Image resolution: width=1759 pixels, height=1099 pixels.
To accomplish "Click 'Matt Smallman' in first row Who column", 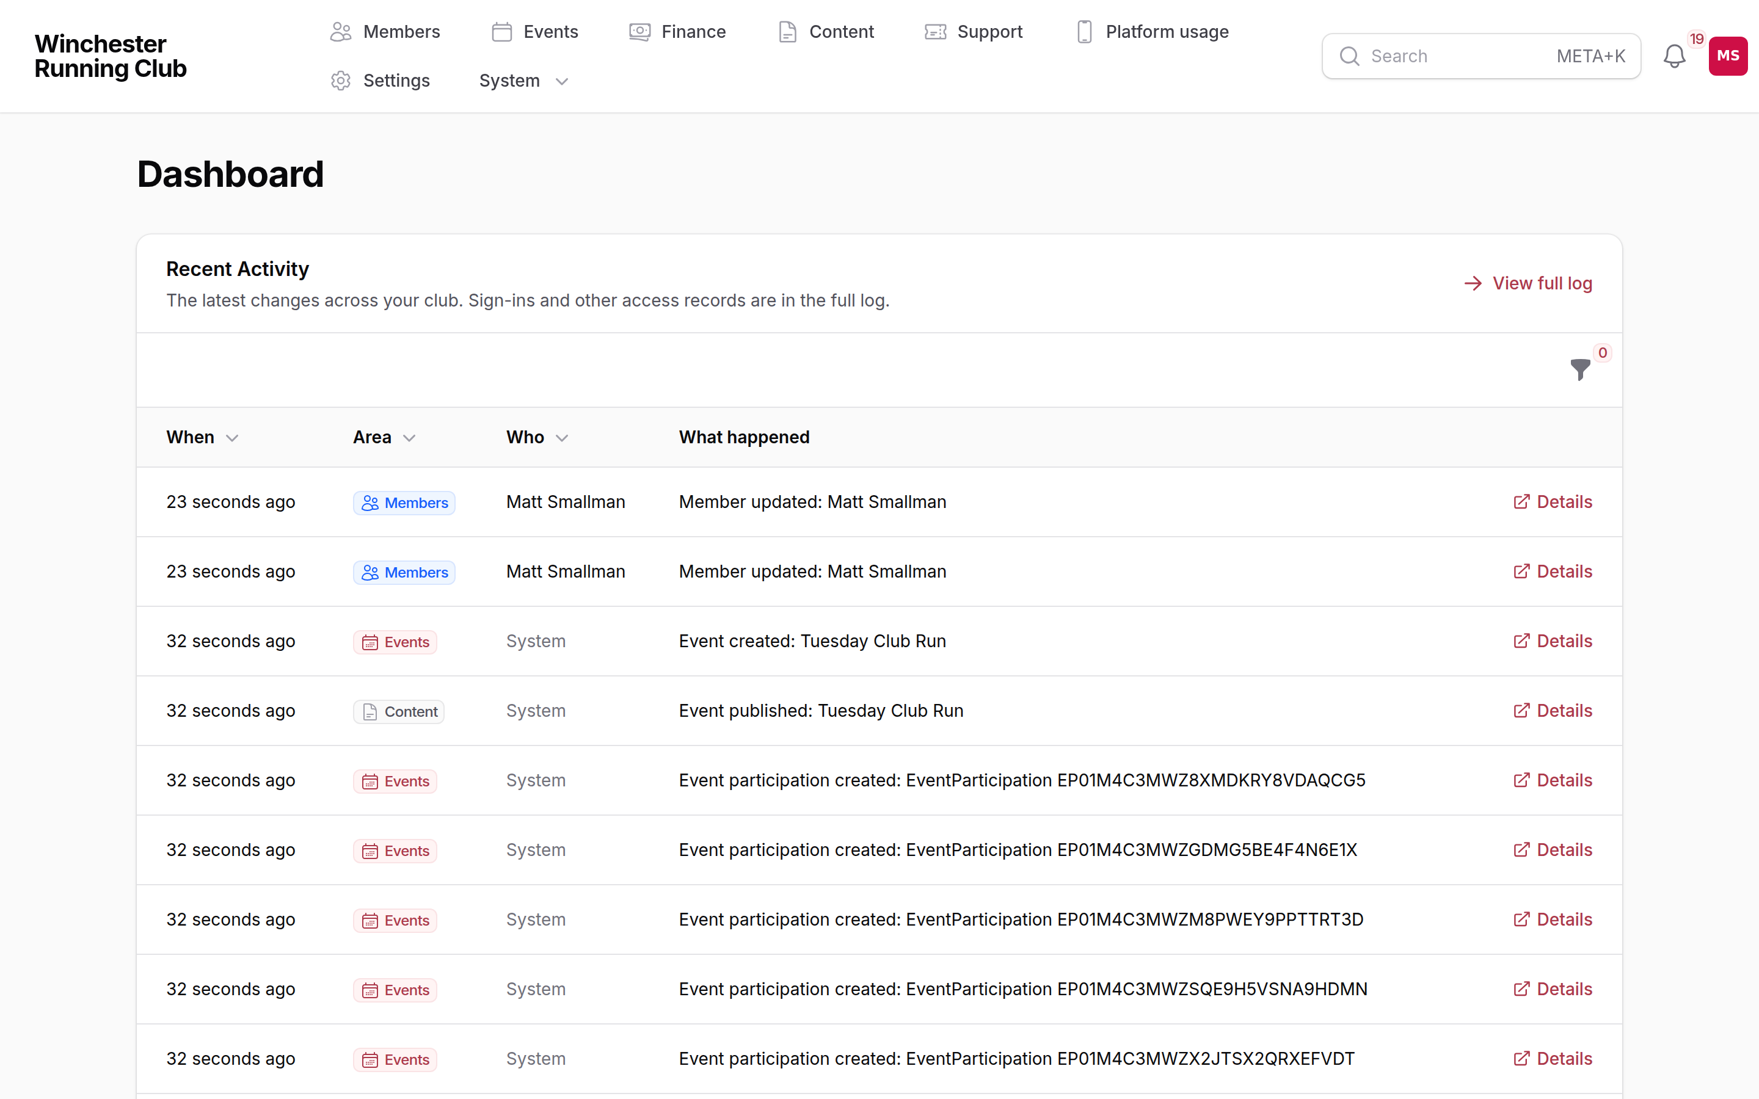I will pyautogui.click(x=566, y=502).
